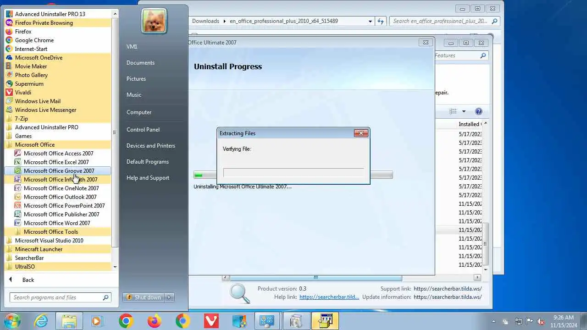The image size is (587, 330).
Task: Open Internet Explorer from taskbar
Action: [41, 321]
